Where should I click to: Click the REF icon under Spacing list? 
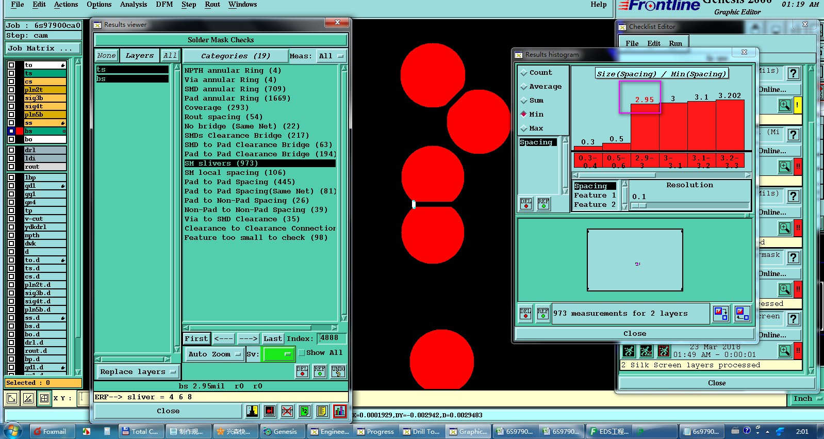(543, 204)
